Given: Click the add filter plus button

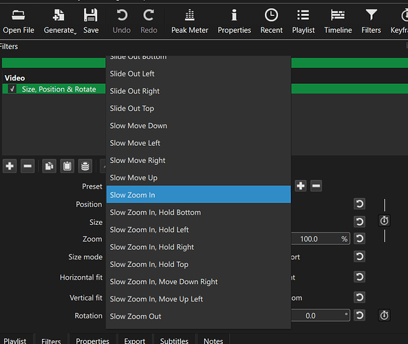Looking at the screenshot, I should (x=10, y=166).
